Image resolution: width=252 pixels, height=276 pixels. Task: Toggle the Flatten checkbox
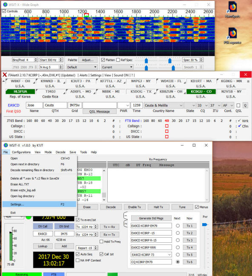tap(103, 60)
